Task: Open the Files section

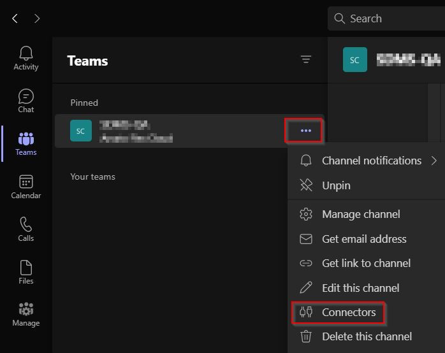Action: click(x=26, y=272)
